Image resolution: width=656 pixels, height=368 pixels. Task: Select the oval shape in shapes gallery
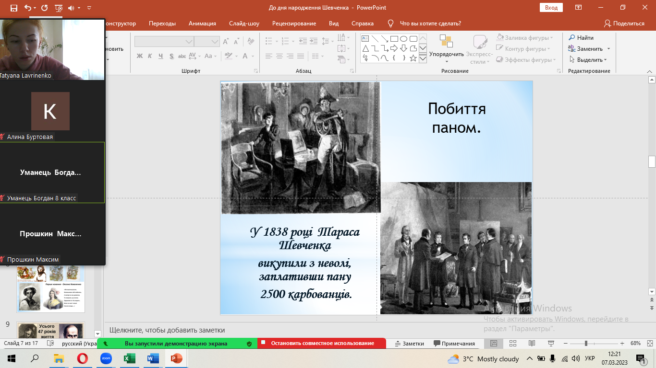click(403, 39)
